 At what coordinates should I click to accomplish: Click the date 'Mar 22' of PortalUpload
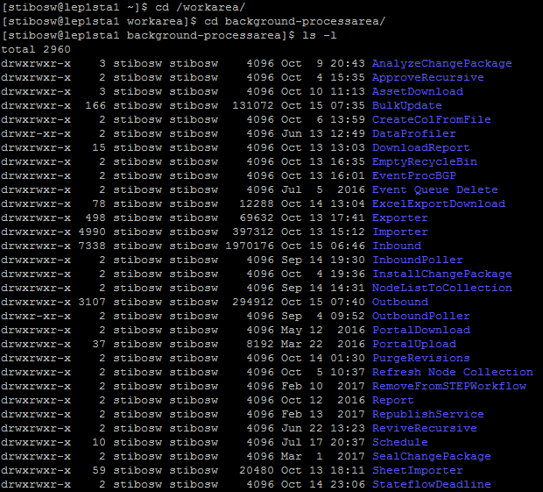coord(301,345)
